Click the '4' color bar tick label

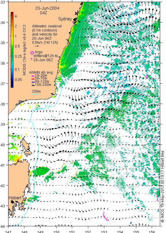pyautogui.click(x=16, y=16)
